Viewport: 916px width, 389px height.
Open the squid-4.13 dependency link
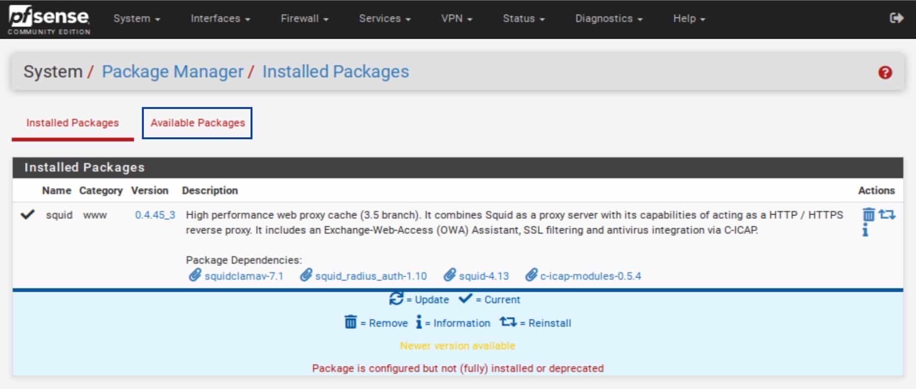484,276
